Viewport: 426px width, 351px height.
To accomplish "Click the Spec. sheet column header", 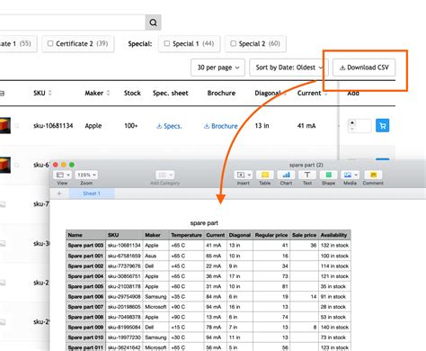I will (171, 93).
